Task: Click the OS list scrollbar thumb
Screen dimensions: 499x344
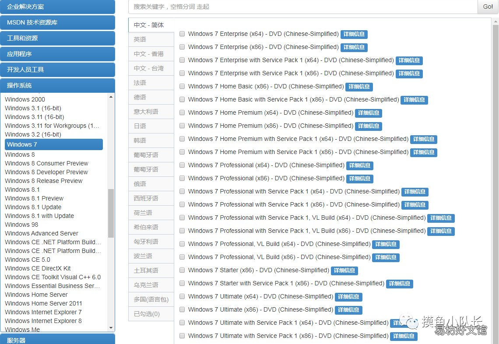Action: click(111, 213)
